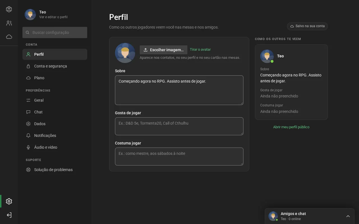Open Chat preferences

pos(55,112)
